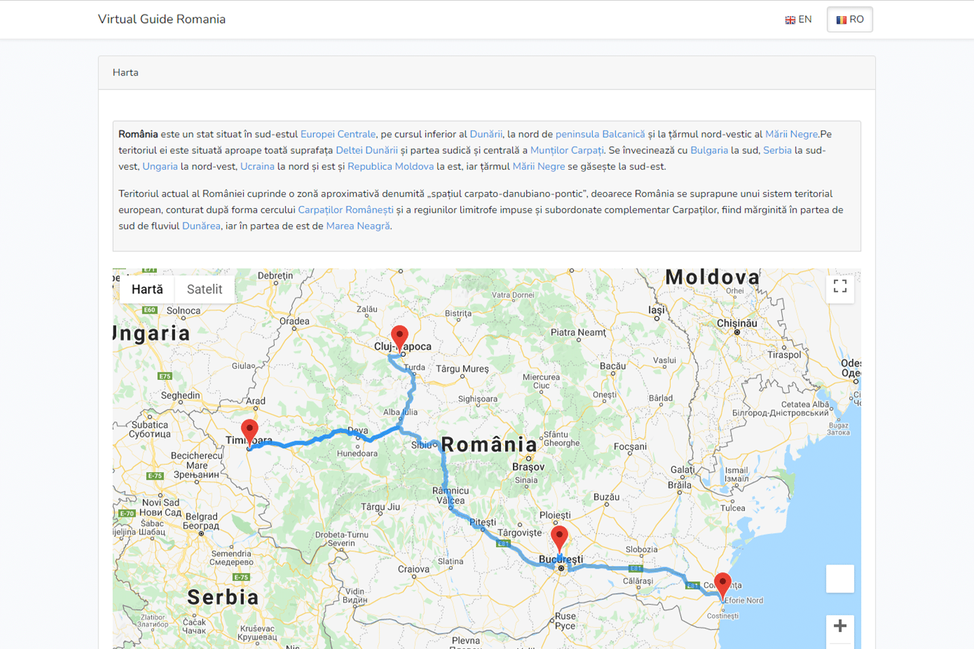Click the Bulgaria link
974x649 pixels.
(709, 150)
